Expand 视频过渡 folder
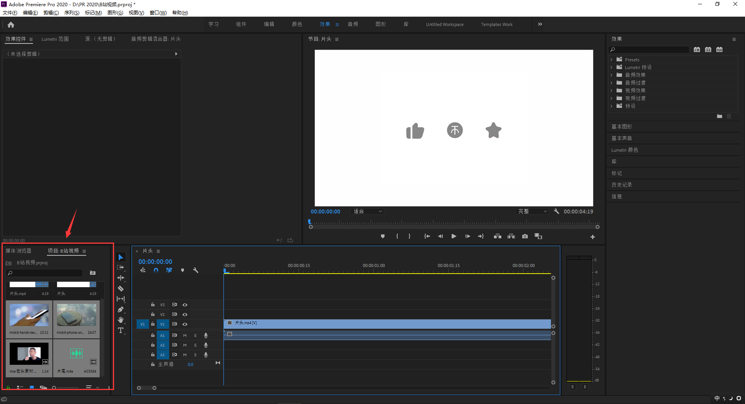Screen dimensions: 745x404 [612, 98]
